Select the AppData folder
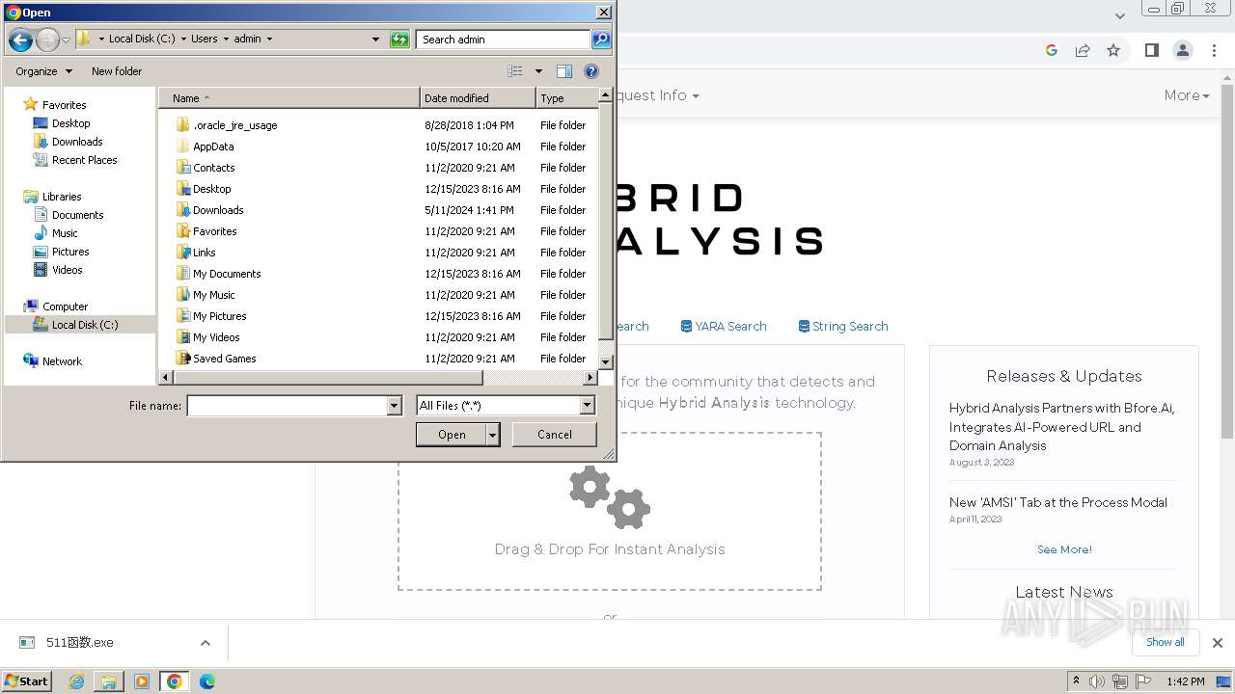 coord(213,147)
